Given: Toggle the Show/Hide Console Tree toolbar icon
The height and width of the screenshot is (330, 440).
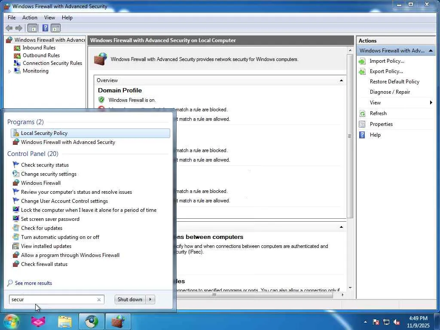Looking at the screenshot, I should tap(33, 28).
